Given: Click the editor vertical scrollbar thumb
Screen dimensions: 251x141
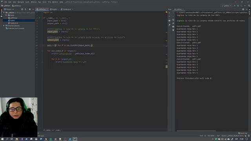Looking at the screenshot, I should (x=166, y=67).
